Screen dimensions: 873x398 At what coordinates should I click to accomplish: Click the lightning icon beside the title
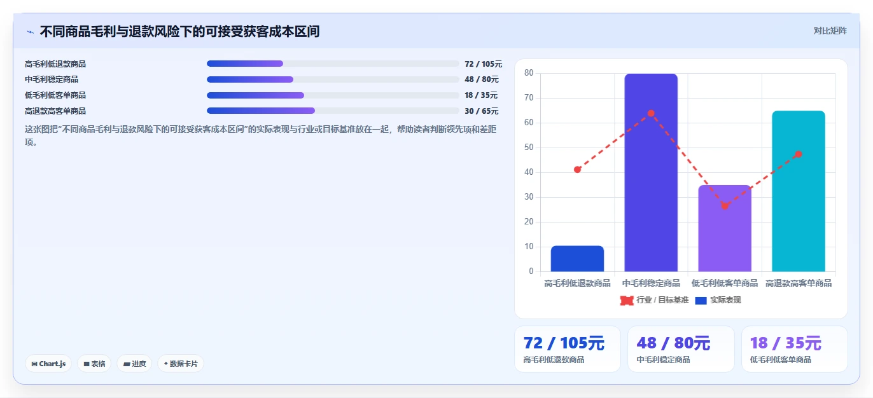[x=30, y=32]
